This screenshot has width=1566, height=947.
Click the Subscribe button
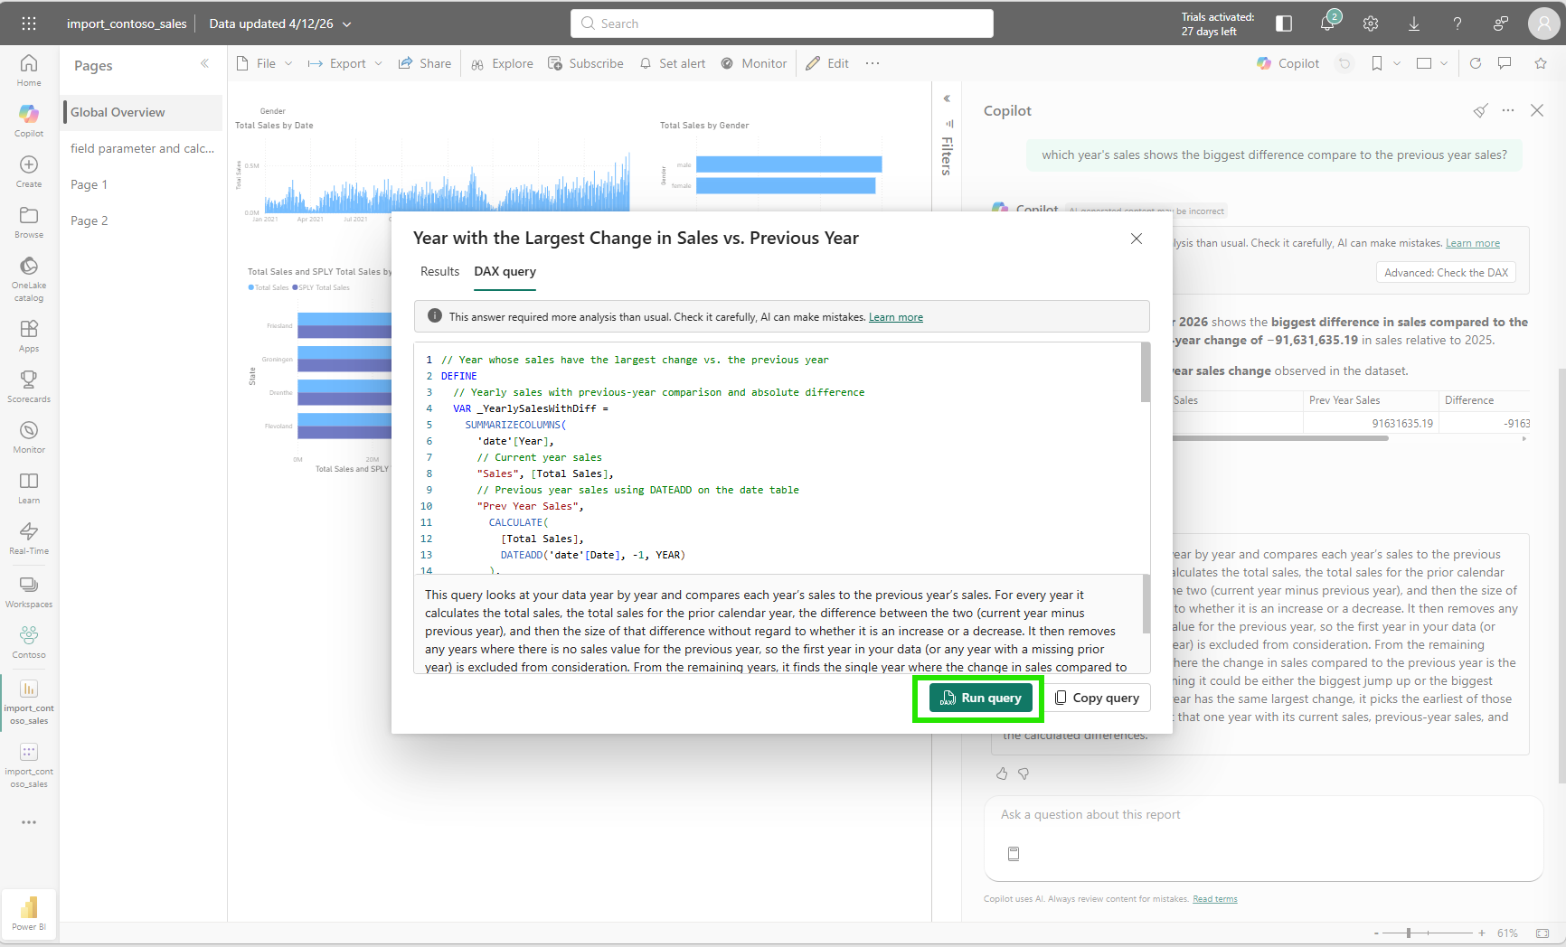[586, 63]
